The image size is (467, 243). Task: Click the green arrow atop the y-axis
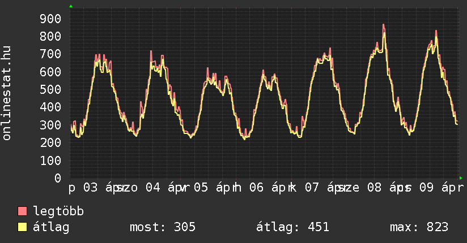click(x=71, y=6)
